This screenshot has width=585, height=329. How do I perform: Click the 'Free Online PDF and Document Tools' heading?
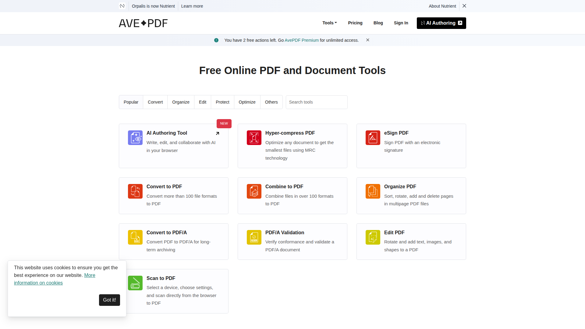pyautogui.click(x=292, y=70)
